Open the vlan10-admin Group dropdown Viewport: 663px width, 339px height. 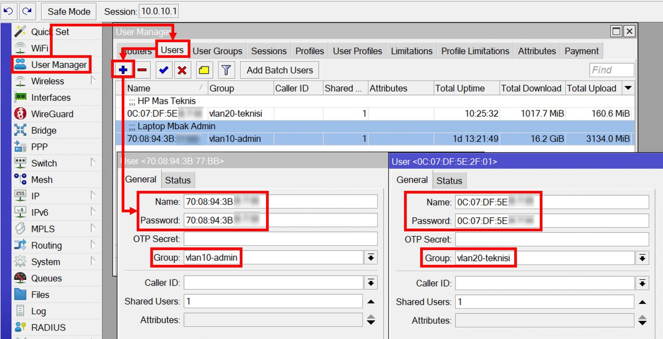click(x=371, y=257)
